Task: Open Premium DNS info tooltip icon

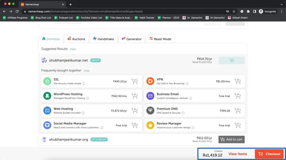Action: tap(183, 113)
